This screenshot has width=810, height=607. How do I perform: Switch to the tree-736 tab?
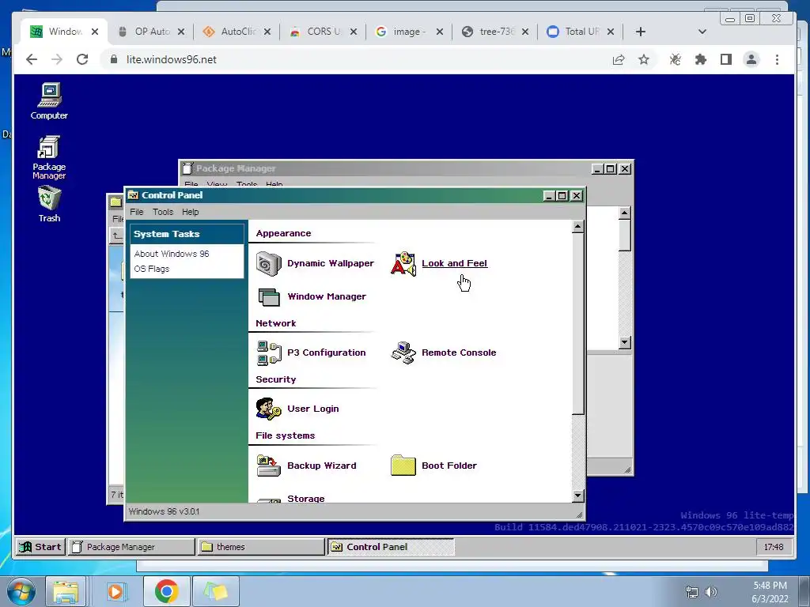[495, 32]
